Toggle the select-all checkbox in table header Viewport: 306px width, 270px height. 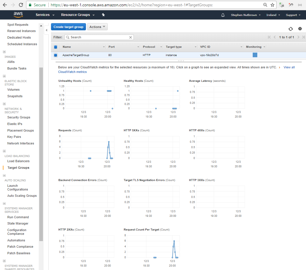[56, 47]
